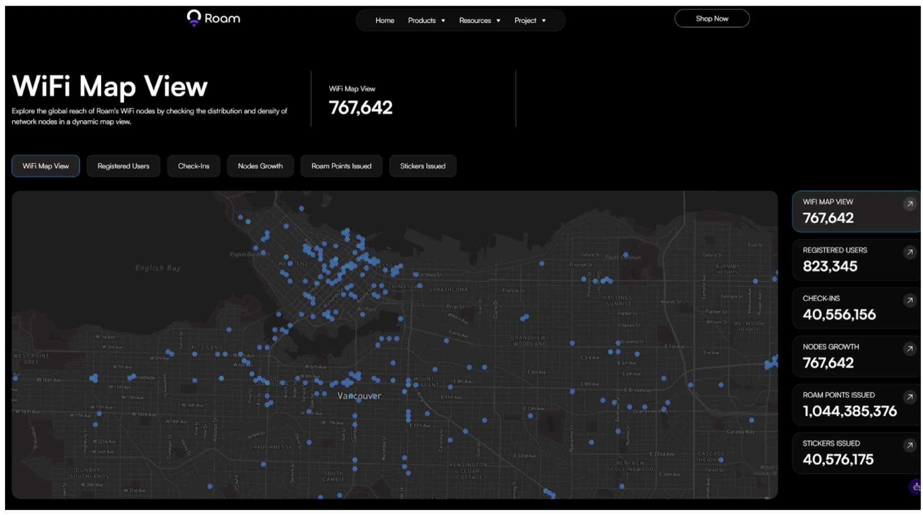Show the Roam Points Issued tab
Viewport: 923px width, 515px height.
pyautogui.click(x=341, y=166)
